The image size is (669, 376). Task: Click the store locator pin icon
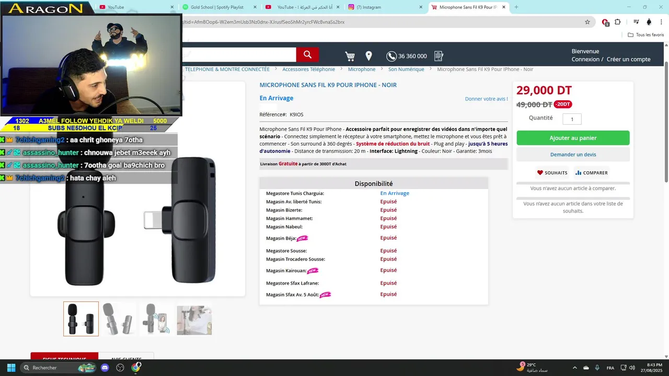coord(368,56)
